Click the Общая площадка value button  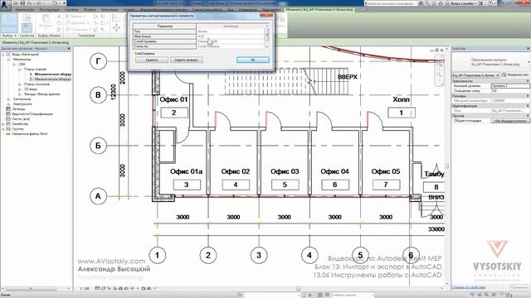(510, 121)
